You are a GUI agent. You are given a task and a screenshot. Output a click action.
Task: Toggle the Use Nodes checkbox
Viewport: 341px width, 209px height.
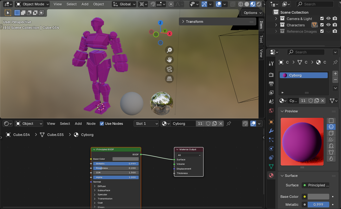[x=102, y=124]
